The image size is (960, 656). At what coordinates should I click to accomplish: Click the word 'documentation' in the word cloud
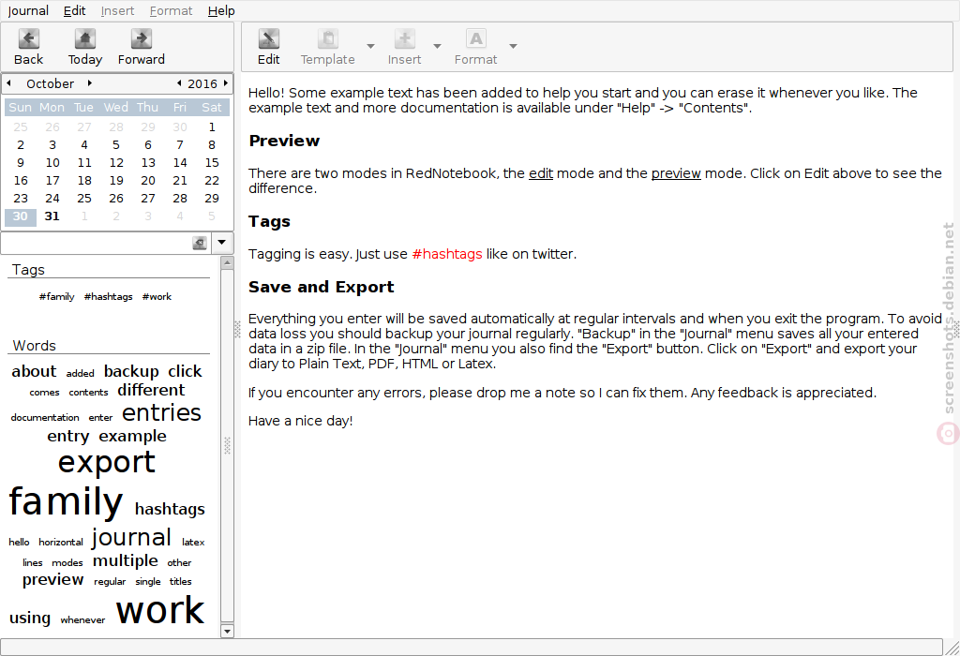(x=45, y=417)
